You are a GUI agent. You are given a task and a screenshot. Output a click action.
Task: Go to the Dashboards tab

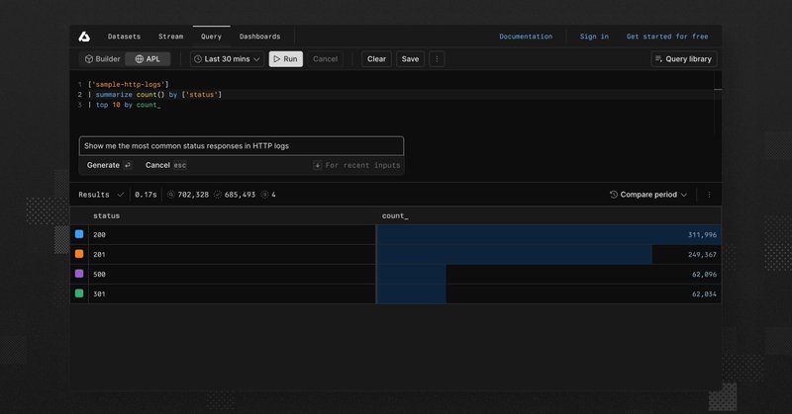coord(259,37)
